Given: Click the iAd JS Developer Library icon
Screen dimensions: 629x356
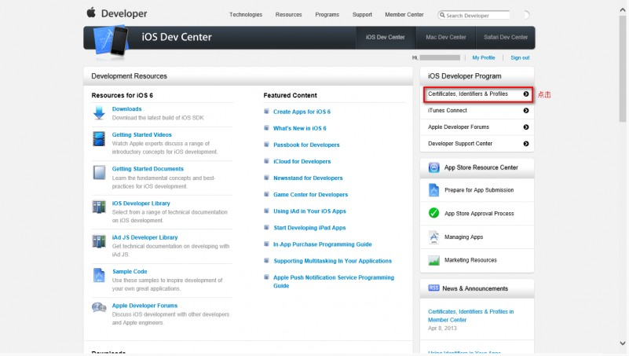Looking at the screenshot, I should (99, 241).
